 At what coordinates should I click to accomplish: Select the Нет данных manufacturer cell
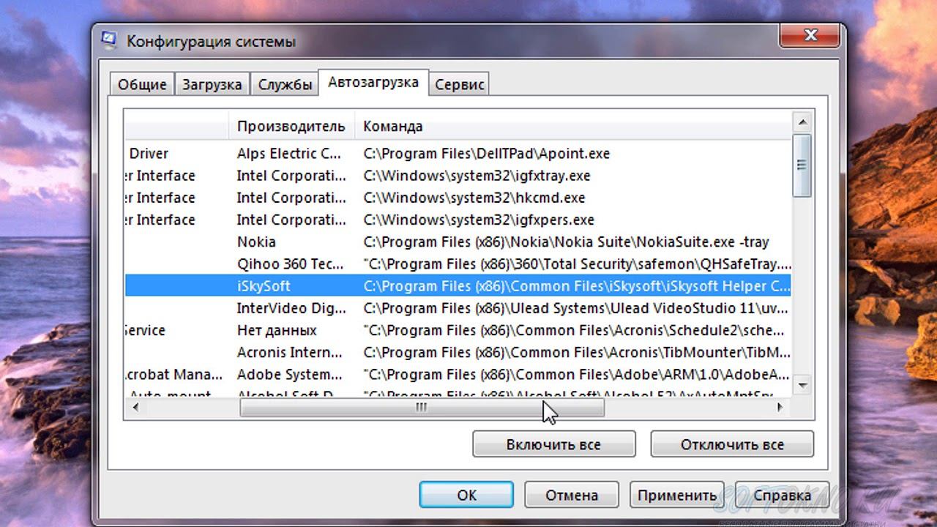(277, 330)
